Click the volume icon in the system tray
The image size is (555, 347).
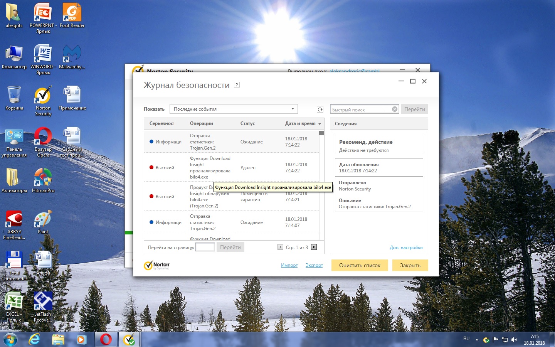[x=514, y=340]
